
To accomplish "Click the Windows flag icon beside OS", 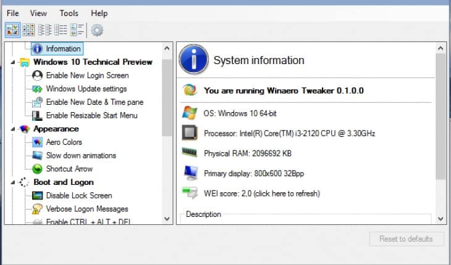I will point(190,113).
